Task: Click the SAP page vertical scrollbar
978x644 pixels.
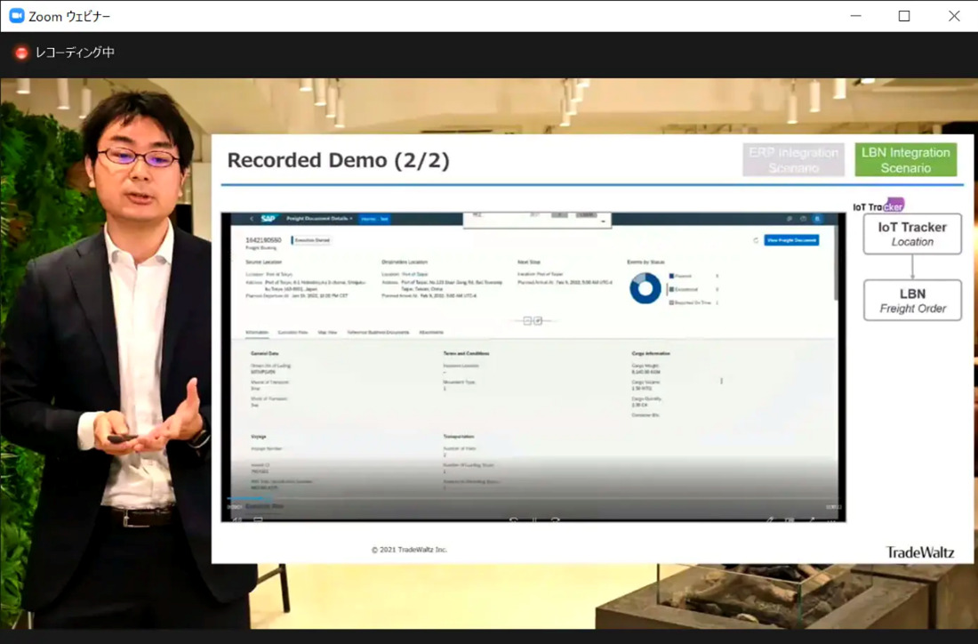Action: [x=835, y=262]
